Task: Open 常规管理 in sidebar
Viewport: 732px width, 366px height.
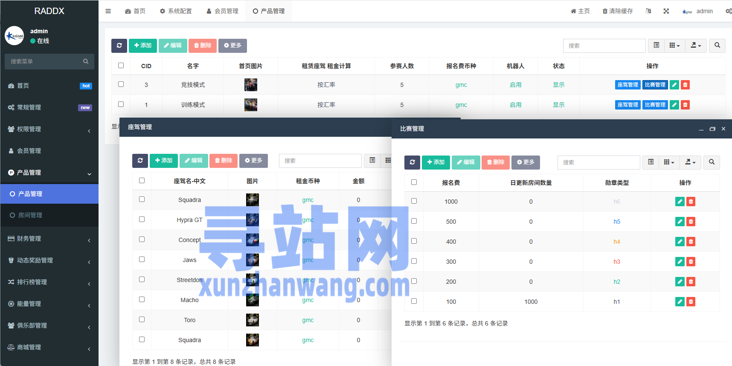Action: pos(49,107)
